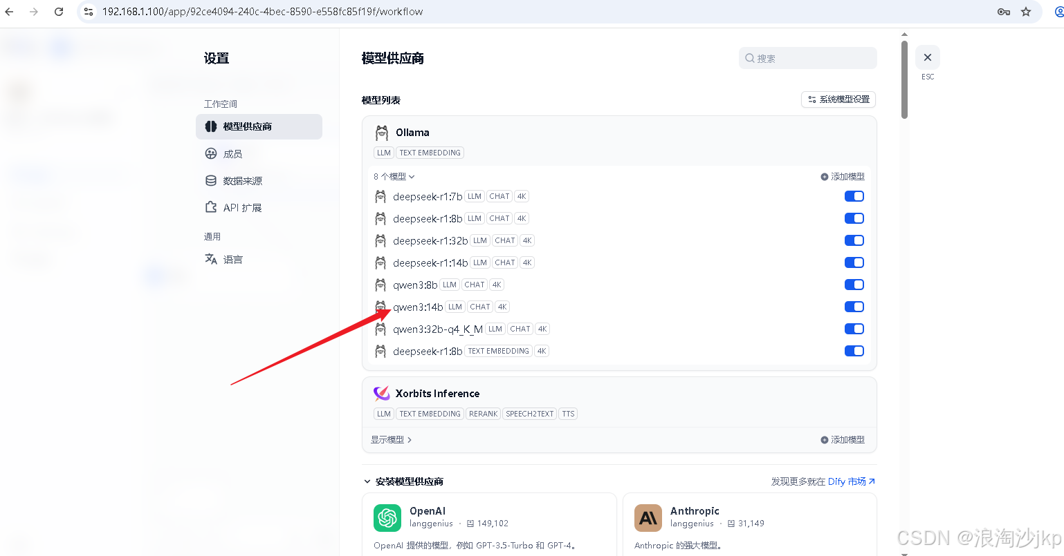Close settings with the X (ESC) button
Image resolution: width=1064 pixels, height=556 pixels.
[928, 57]
